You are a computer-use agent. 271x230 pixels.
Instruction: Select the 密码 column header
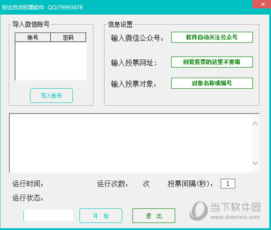(68, 37)
